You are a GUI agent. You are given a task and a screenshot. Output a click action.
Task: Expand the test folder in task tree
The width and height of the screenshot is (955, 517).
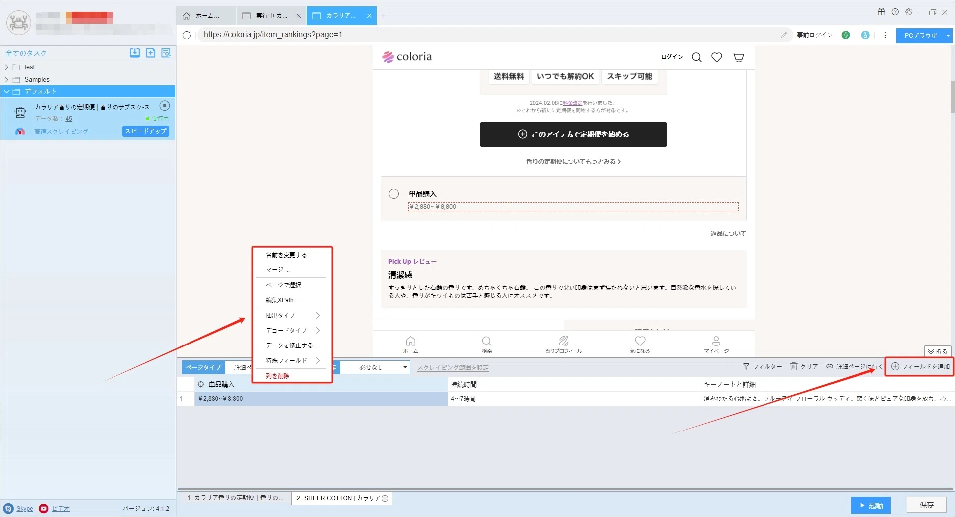[6, 67]
